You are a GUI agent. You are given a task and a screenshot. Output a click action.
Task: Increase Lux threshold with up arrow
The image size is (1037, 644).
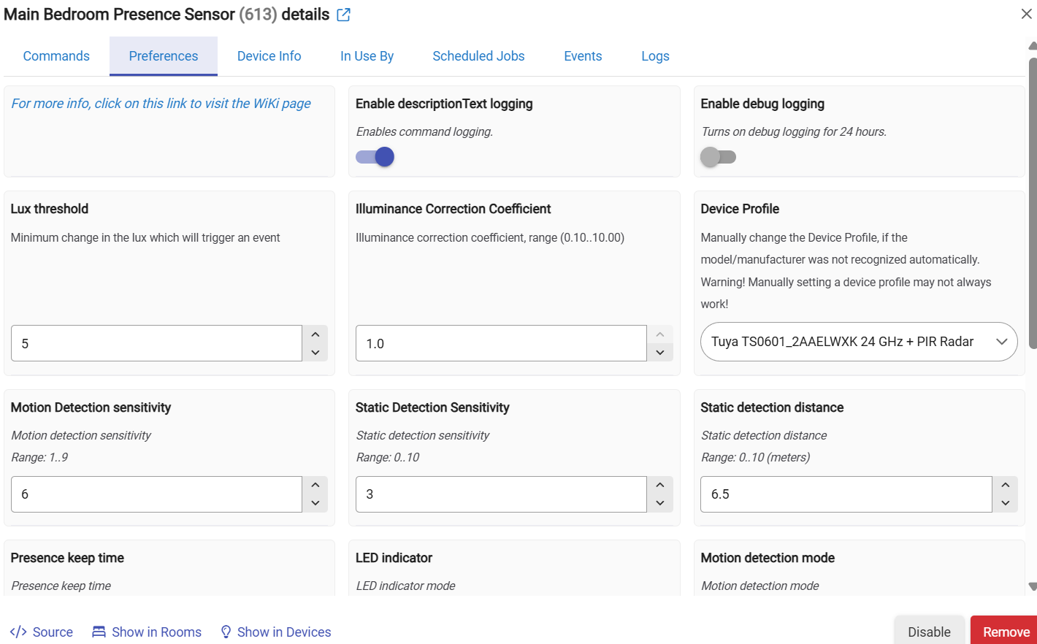pos(315,334)
